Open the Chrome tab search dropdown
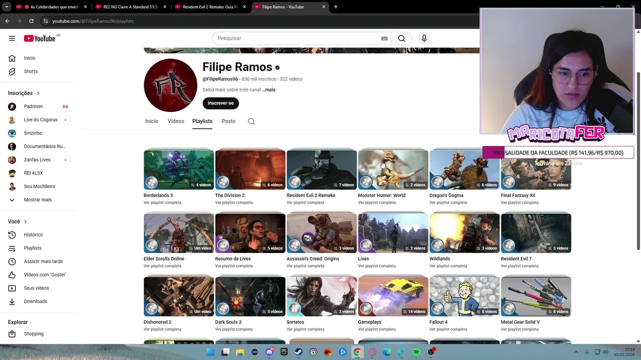The image size is (641, 360). point(7,7)
